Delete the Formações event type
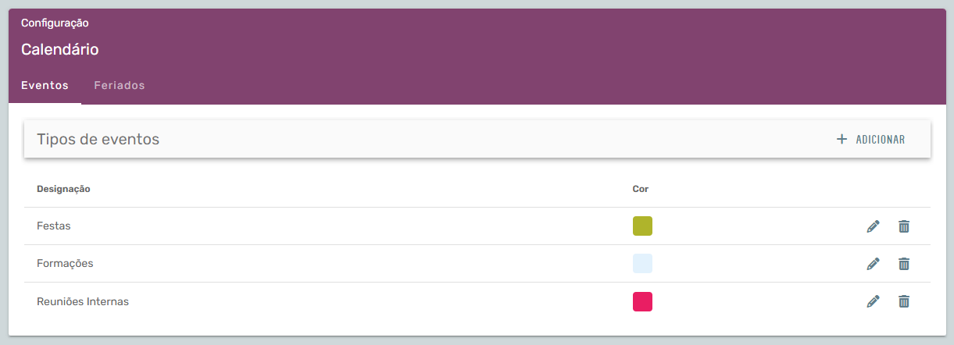 coord(904,264)
